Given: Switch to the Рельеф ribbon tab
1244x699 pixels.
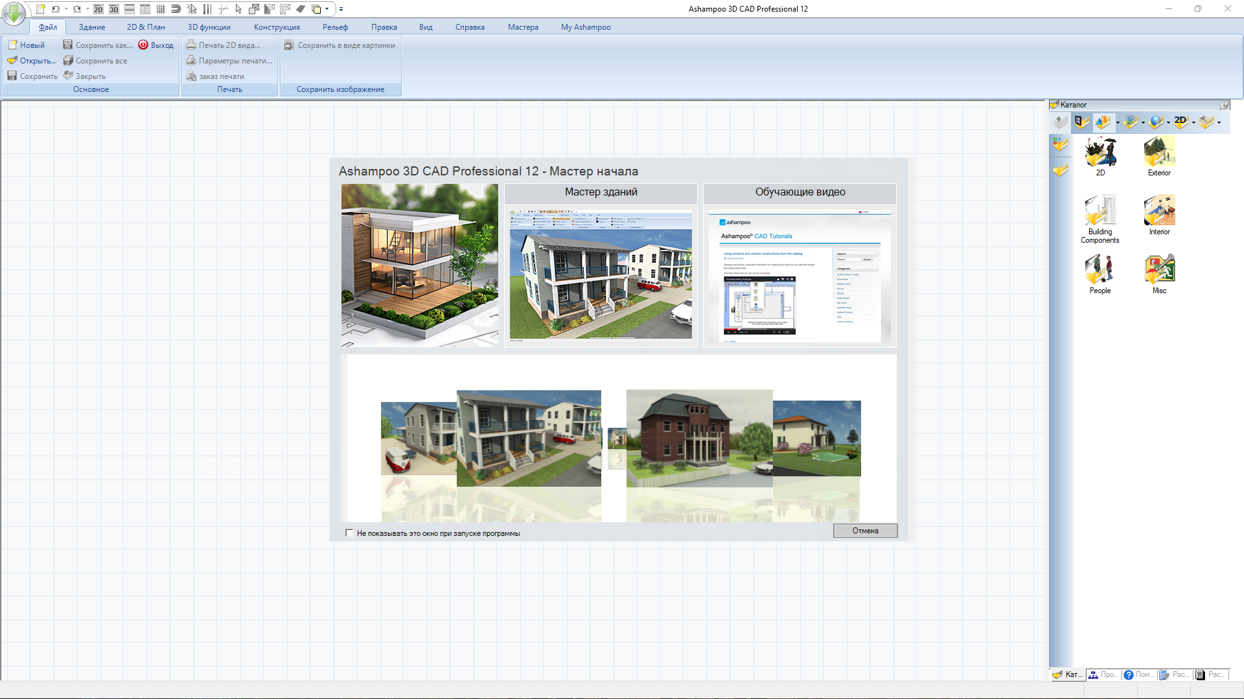Looking at the screenshot, I should (335, 27).
